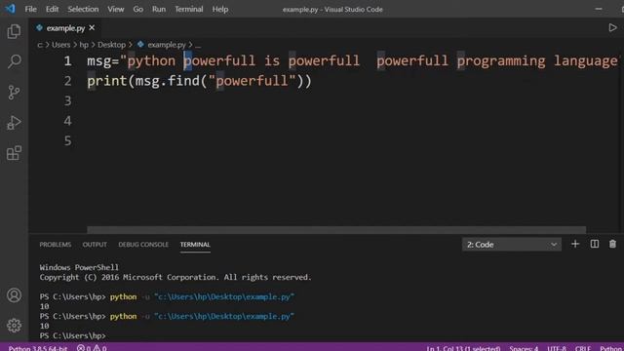This screenshot has width=624, height=351.
Task: Click 'Users' in the breadcrumb path
Action: [60, 45]
